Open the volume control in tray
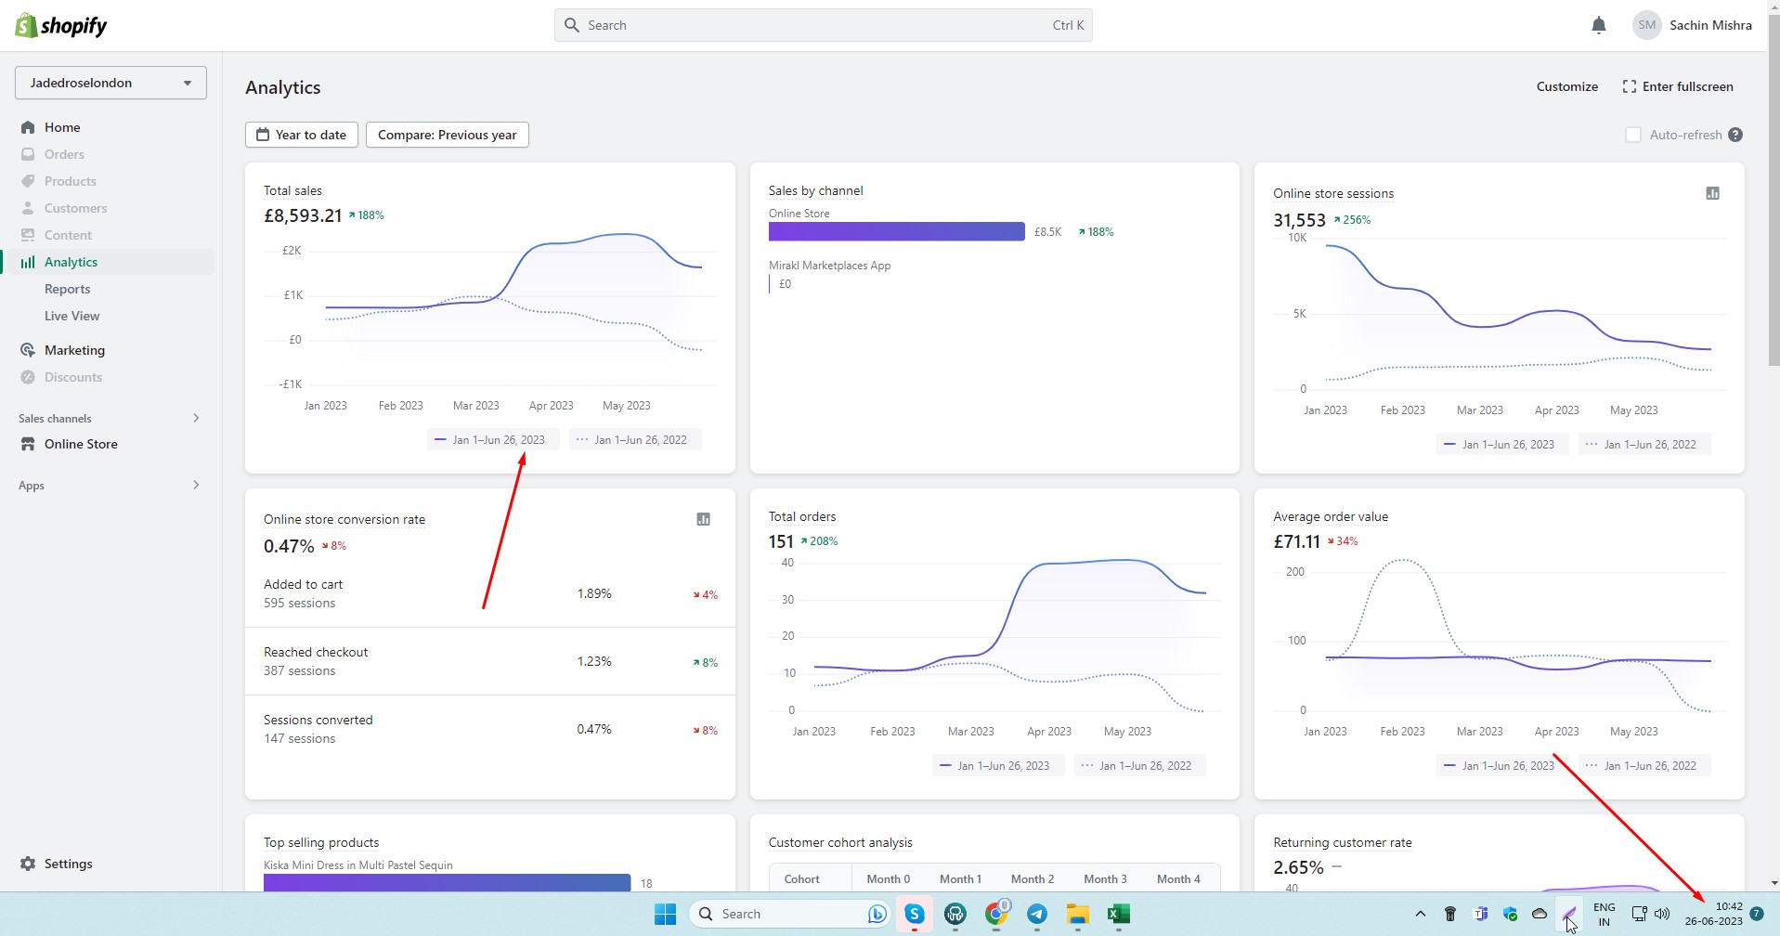This screenshot has height=936, width=1780. click(1662, 914)
